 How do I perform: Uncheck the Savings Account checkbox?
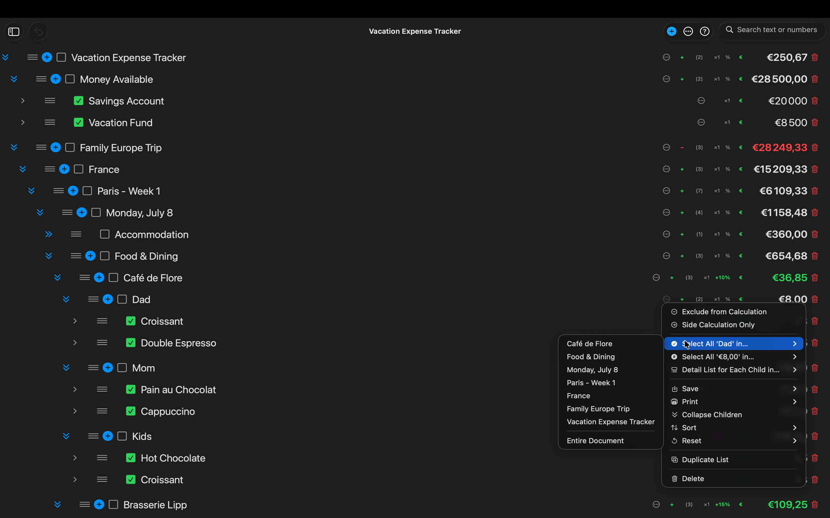coord(78,101)
